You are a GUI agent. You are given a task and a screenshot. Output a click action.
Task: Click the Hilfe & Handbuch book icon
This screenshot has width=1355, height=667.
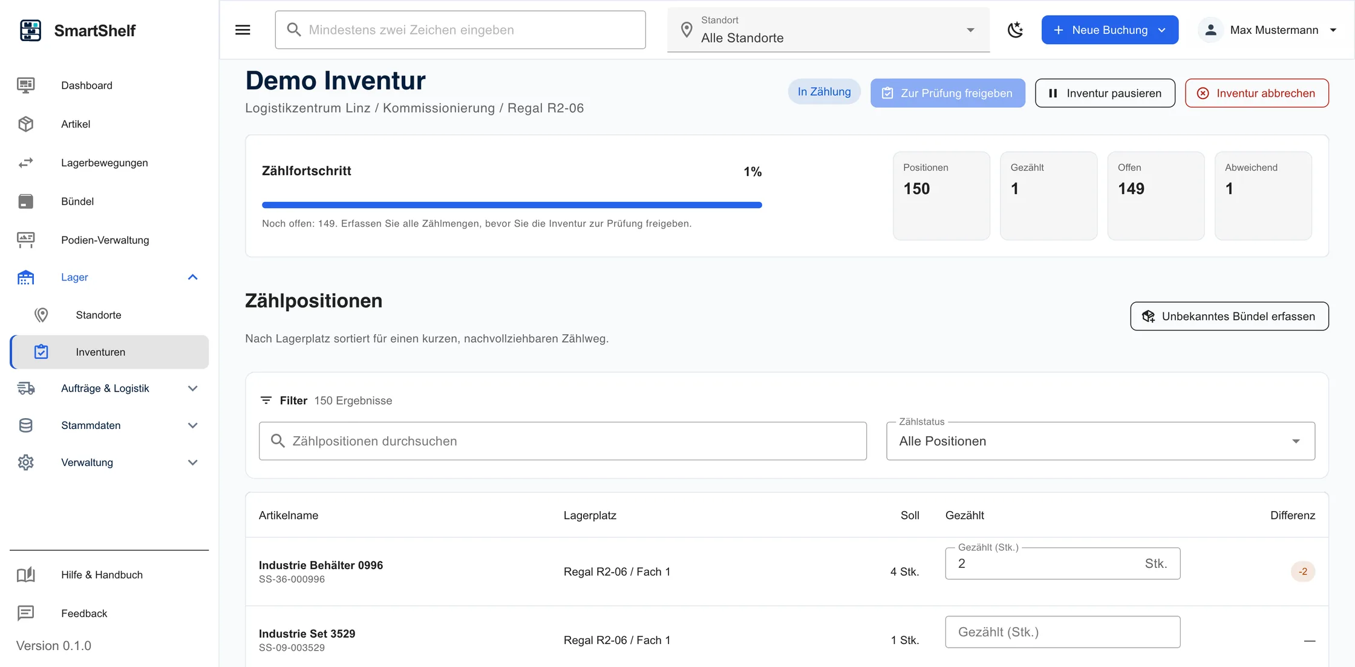pyautogui.click(x=26, y=575)
